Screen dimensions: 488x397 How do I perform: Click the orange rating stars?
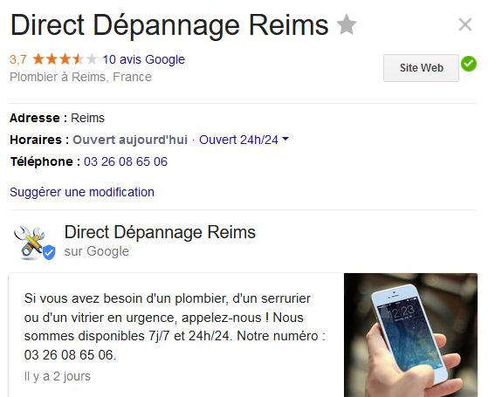click(65, 59)
